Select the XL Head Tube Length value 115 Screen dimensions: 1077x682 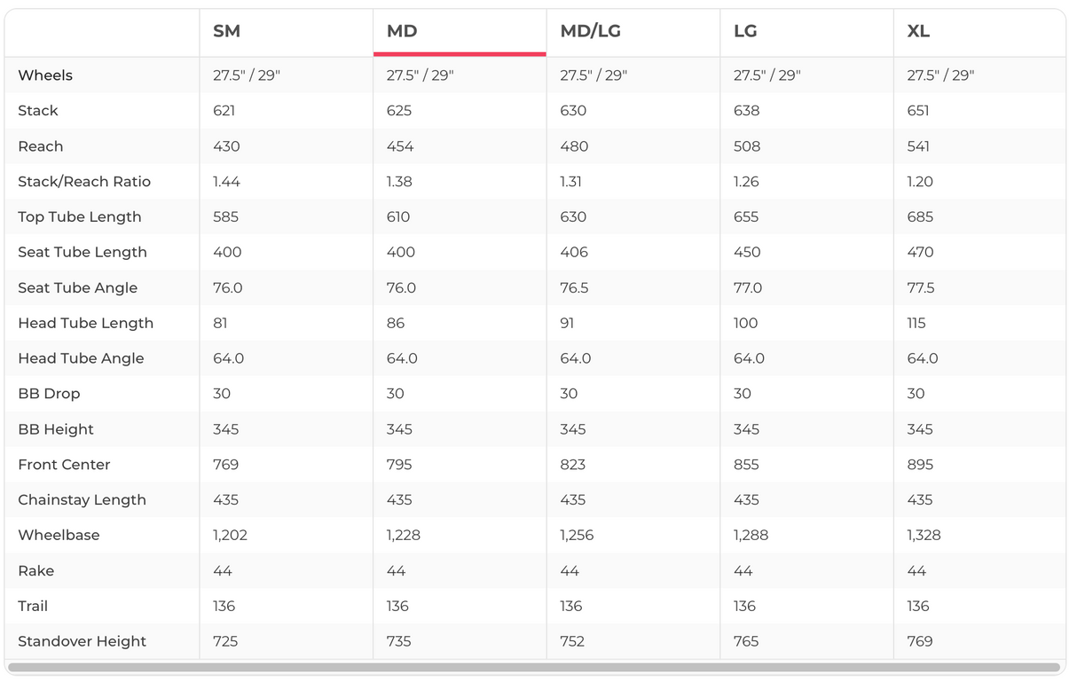coord(916,324)
